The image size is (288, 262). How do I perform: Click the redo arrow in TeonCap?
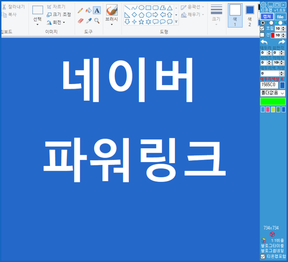point(282,42)
